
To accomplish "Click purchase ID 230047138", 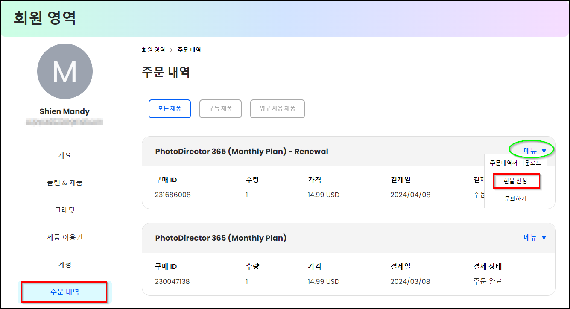I will [x=172, y=282].
